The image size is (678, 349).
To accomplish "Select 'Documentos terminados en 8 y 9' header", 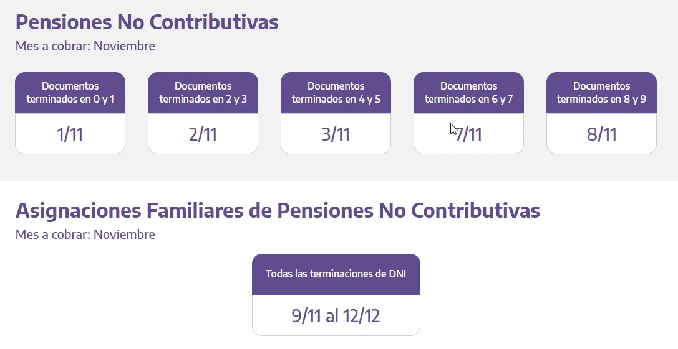I will point(601,93).
